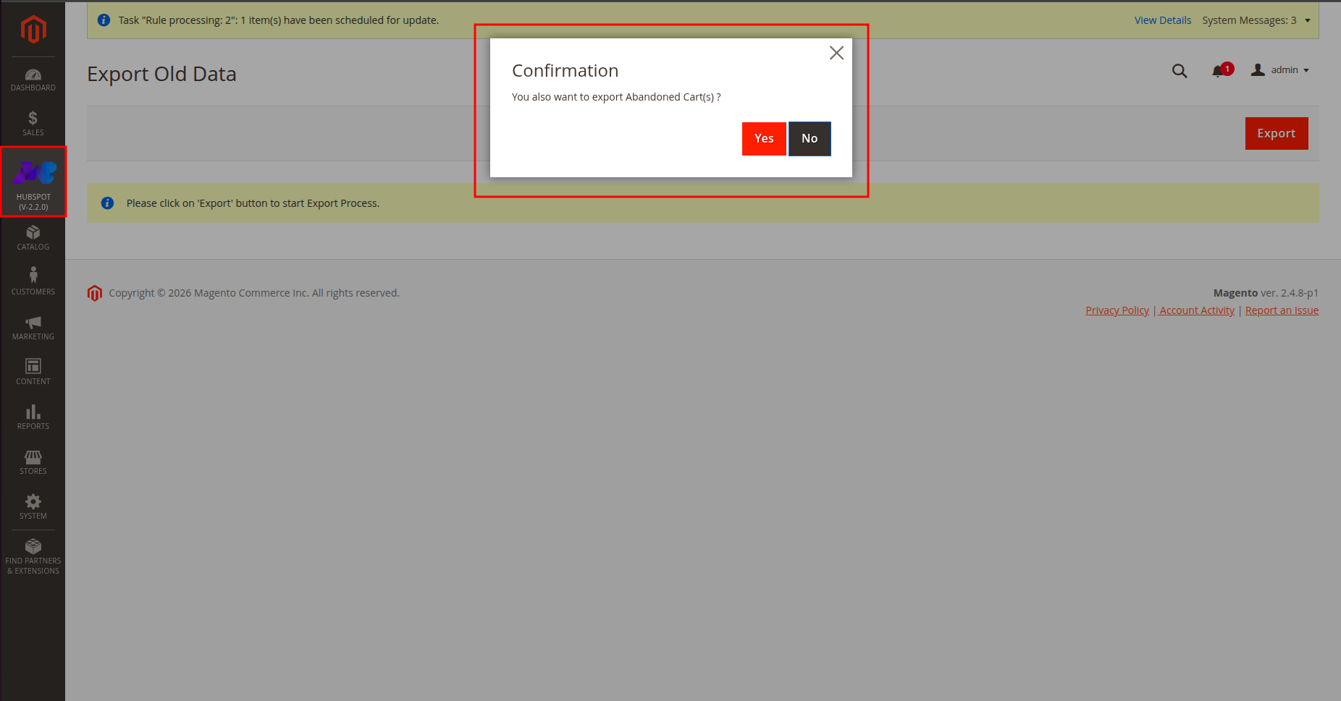Open the View Details link
This screenshot has height=701, width=1341.
[x=1162, y=20]
